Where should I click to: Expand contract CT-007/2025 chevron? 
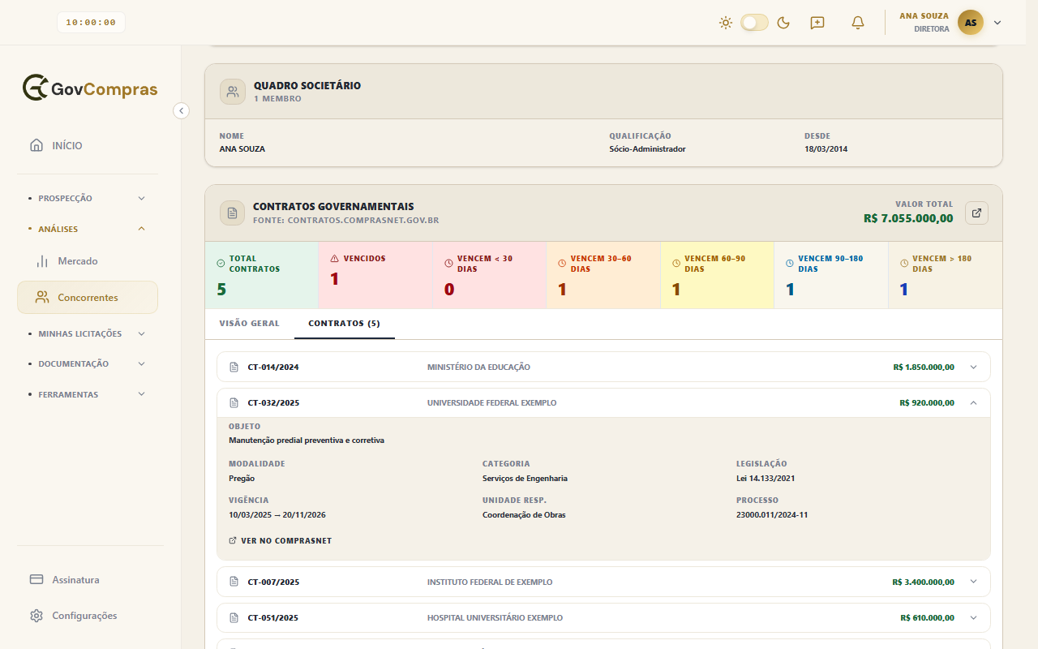point(974,582)
